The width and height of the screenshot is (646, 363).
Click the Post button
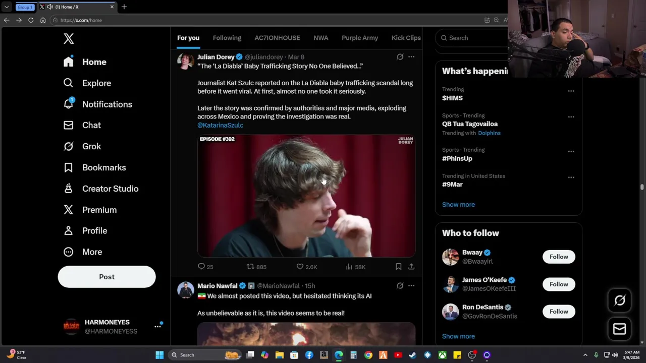[106, 277]
